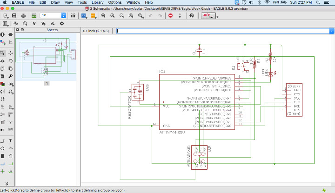
Task: Open the Help menu
Action: point(149,2)
